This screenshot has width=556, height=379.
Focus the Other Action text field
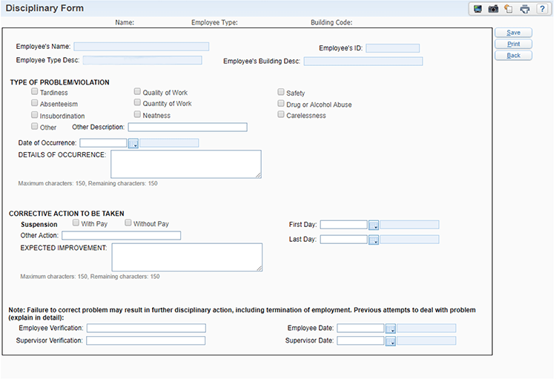click(x=122, y=236)
